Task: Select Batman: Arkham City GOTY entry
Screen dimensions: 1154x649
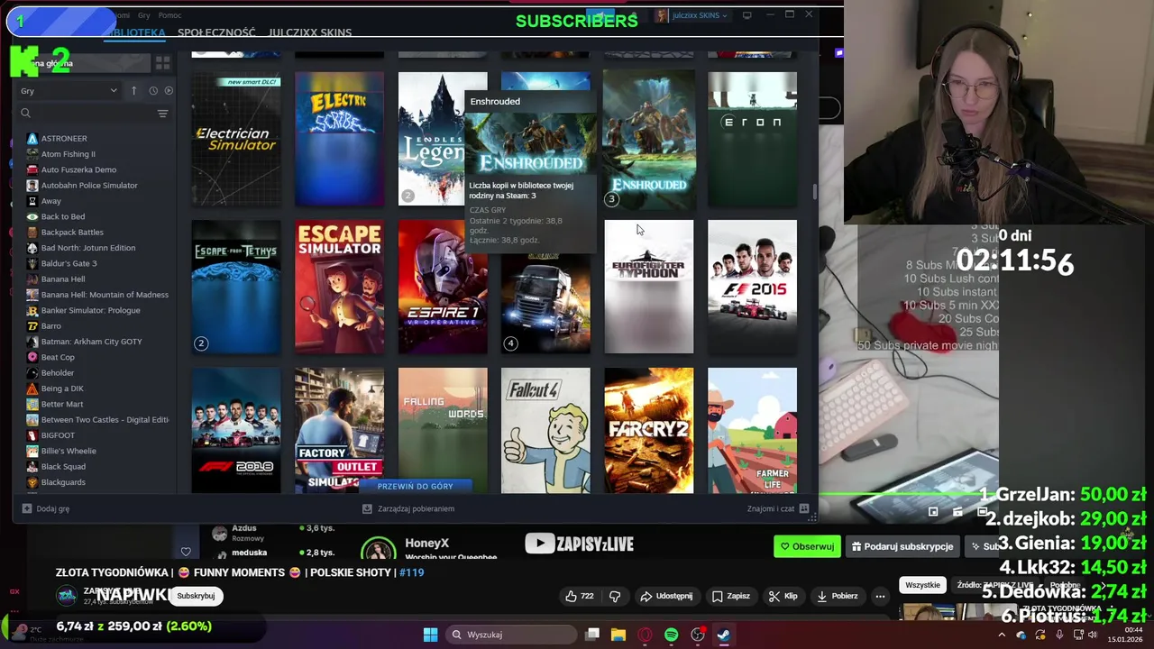Action: 91,342
